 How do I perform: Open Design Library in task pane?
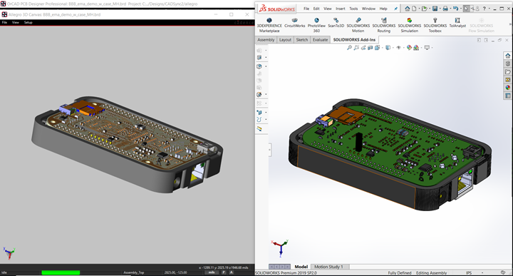click(x=508, y=63)
